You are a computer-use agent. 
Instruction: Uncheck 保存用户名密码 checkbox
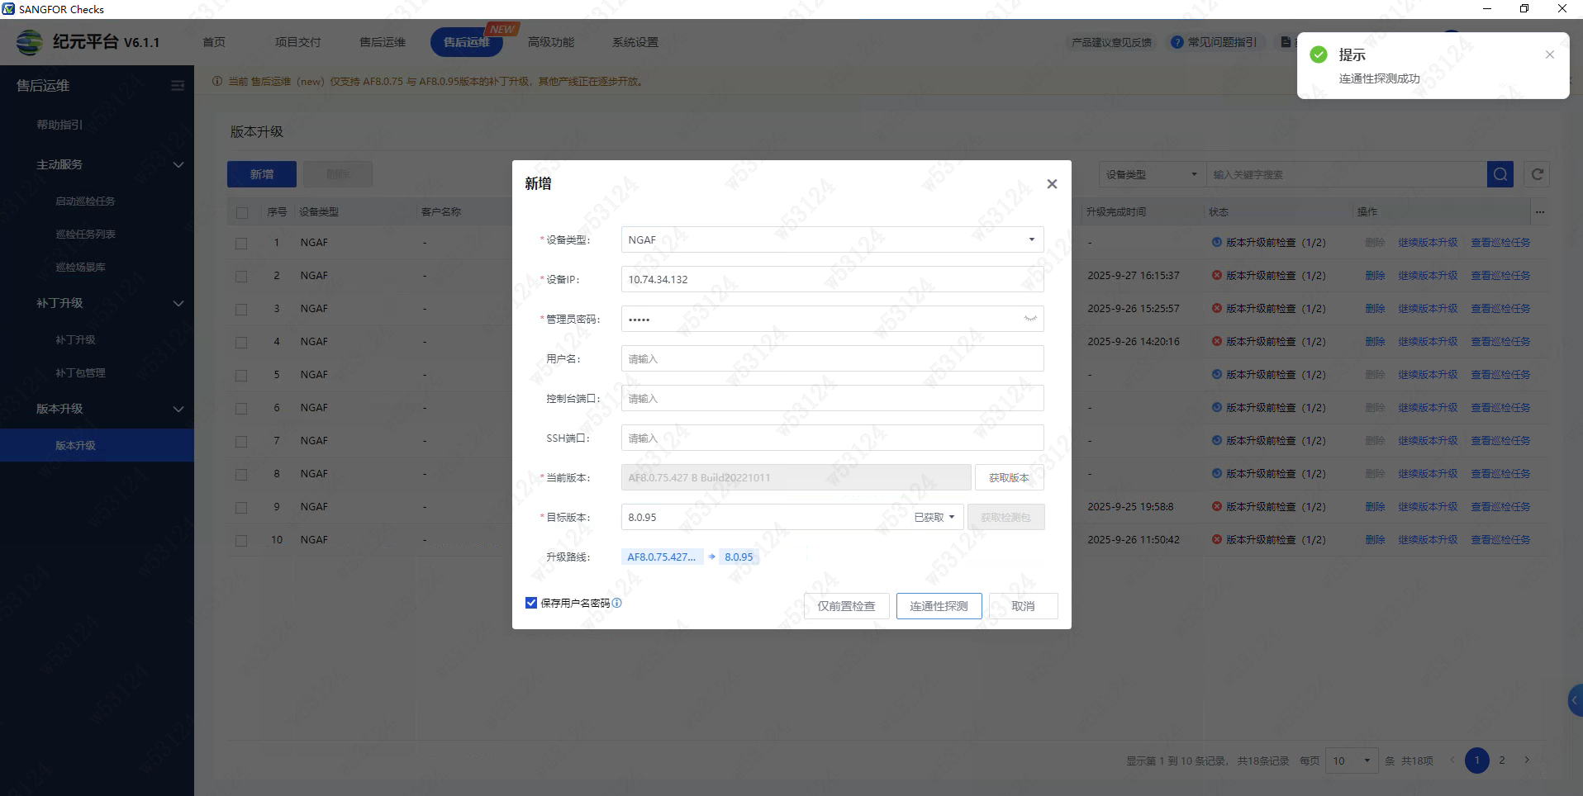(531, 603)
